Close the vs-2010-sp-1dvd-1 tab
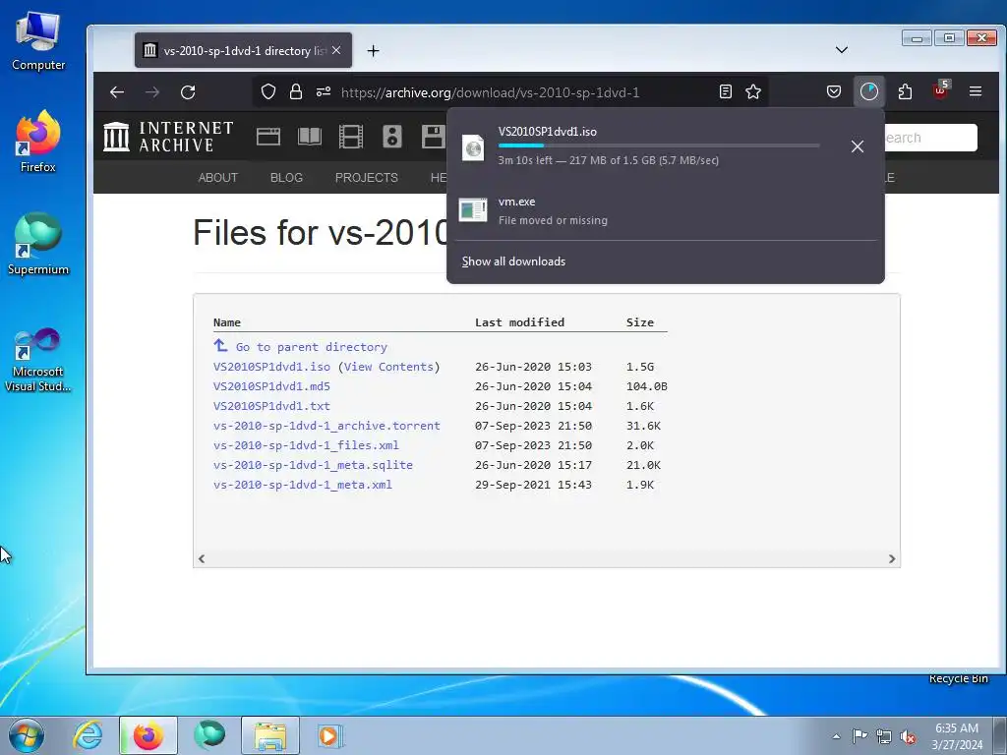 point(336,50)
